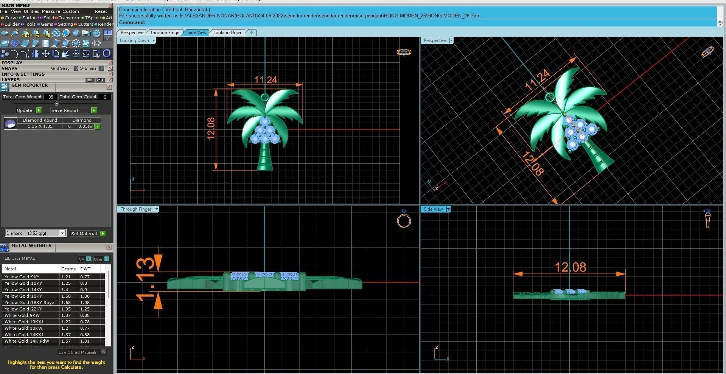726x374 pixels.
Task: Click the Set Material button
Action: (x=88, y=234)
